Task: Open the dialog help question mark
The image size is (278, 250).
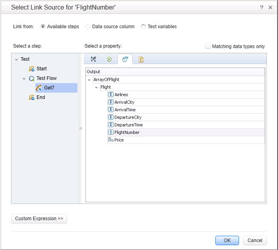Action: [x=262, y=8]
